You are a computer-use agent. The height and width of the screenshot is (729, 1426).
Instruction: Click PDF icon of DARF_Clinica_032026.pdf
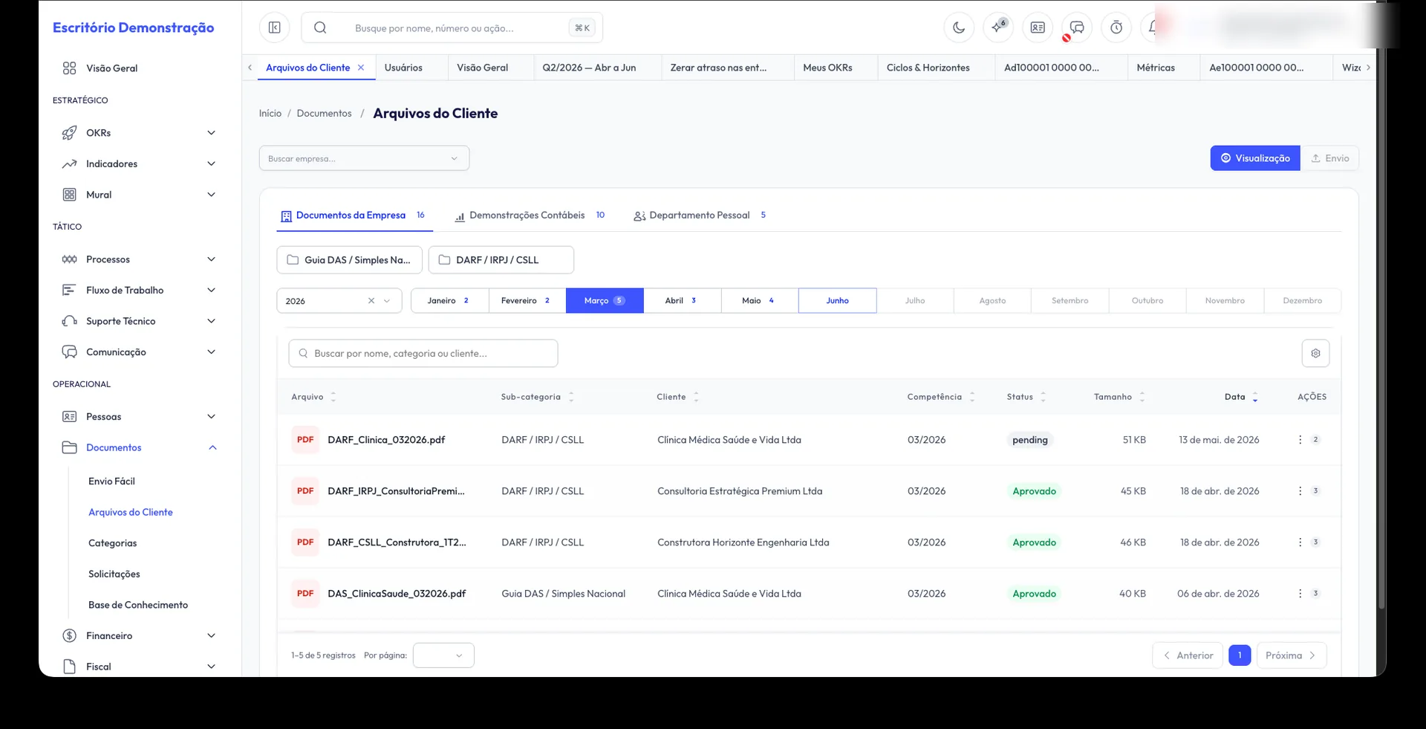(x=305, y=440)
